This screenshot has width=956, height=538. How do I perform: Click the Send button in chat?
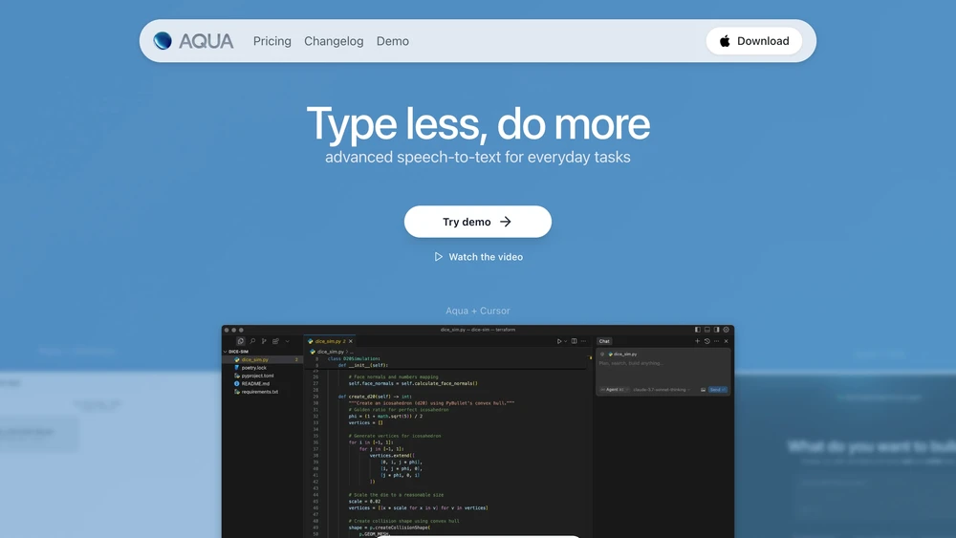pos(718,389)
